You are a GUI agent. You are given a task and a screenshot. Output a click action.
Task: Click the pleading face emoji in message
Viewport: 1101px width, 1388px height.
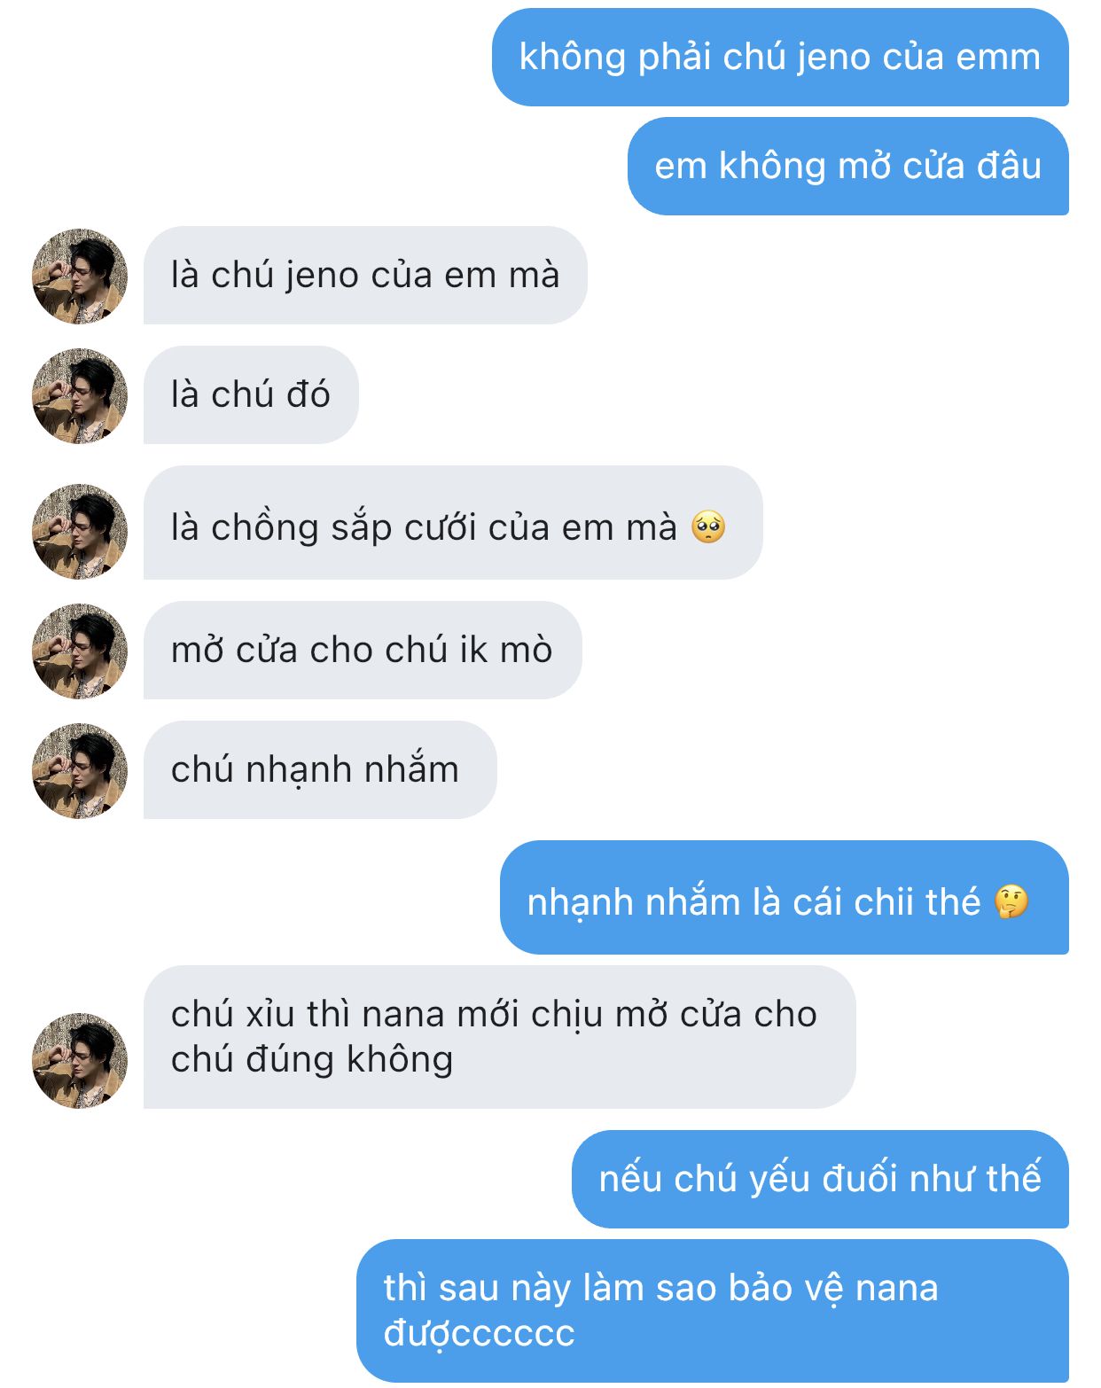(707, 527)
